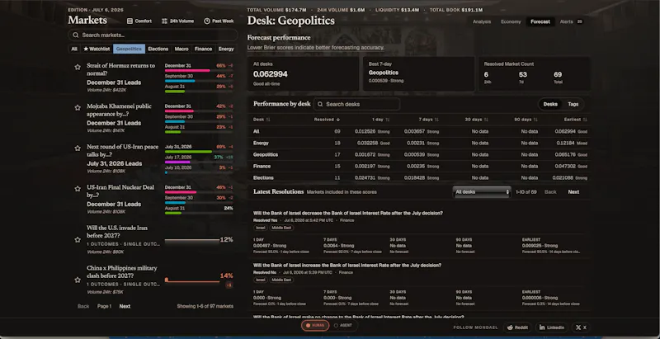This screenshot has width=660, height=339.
Task: Sort table by Desk column arrows
Action: (x=268, y=120)
